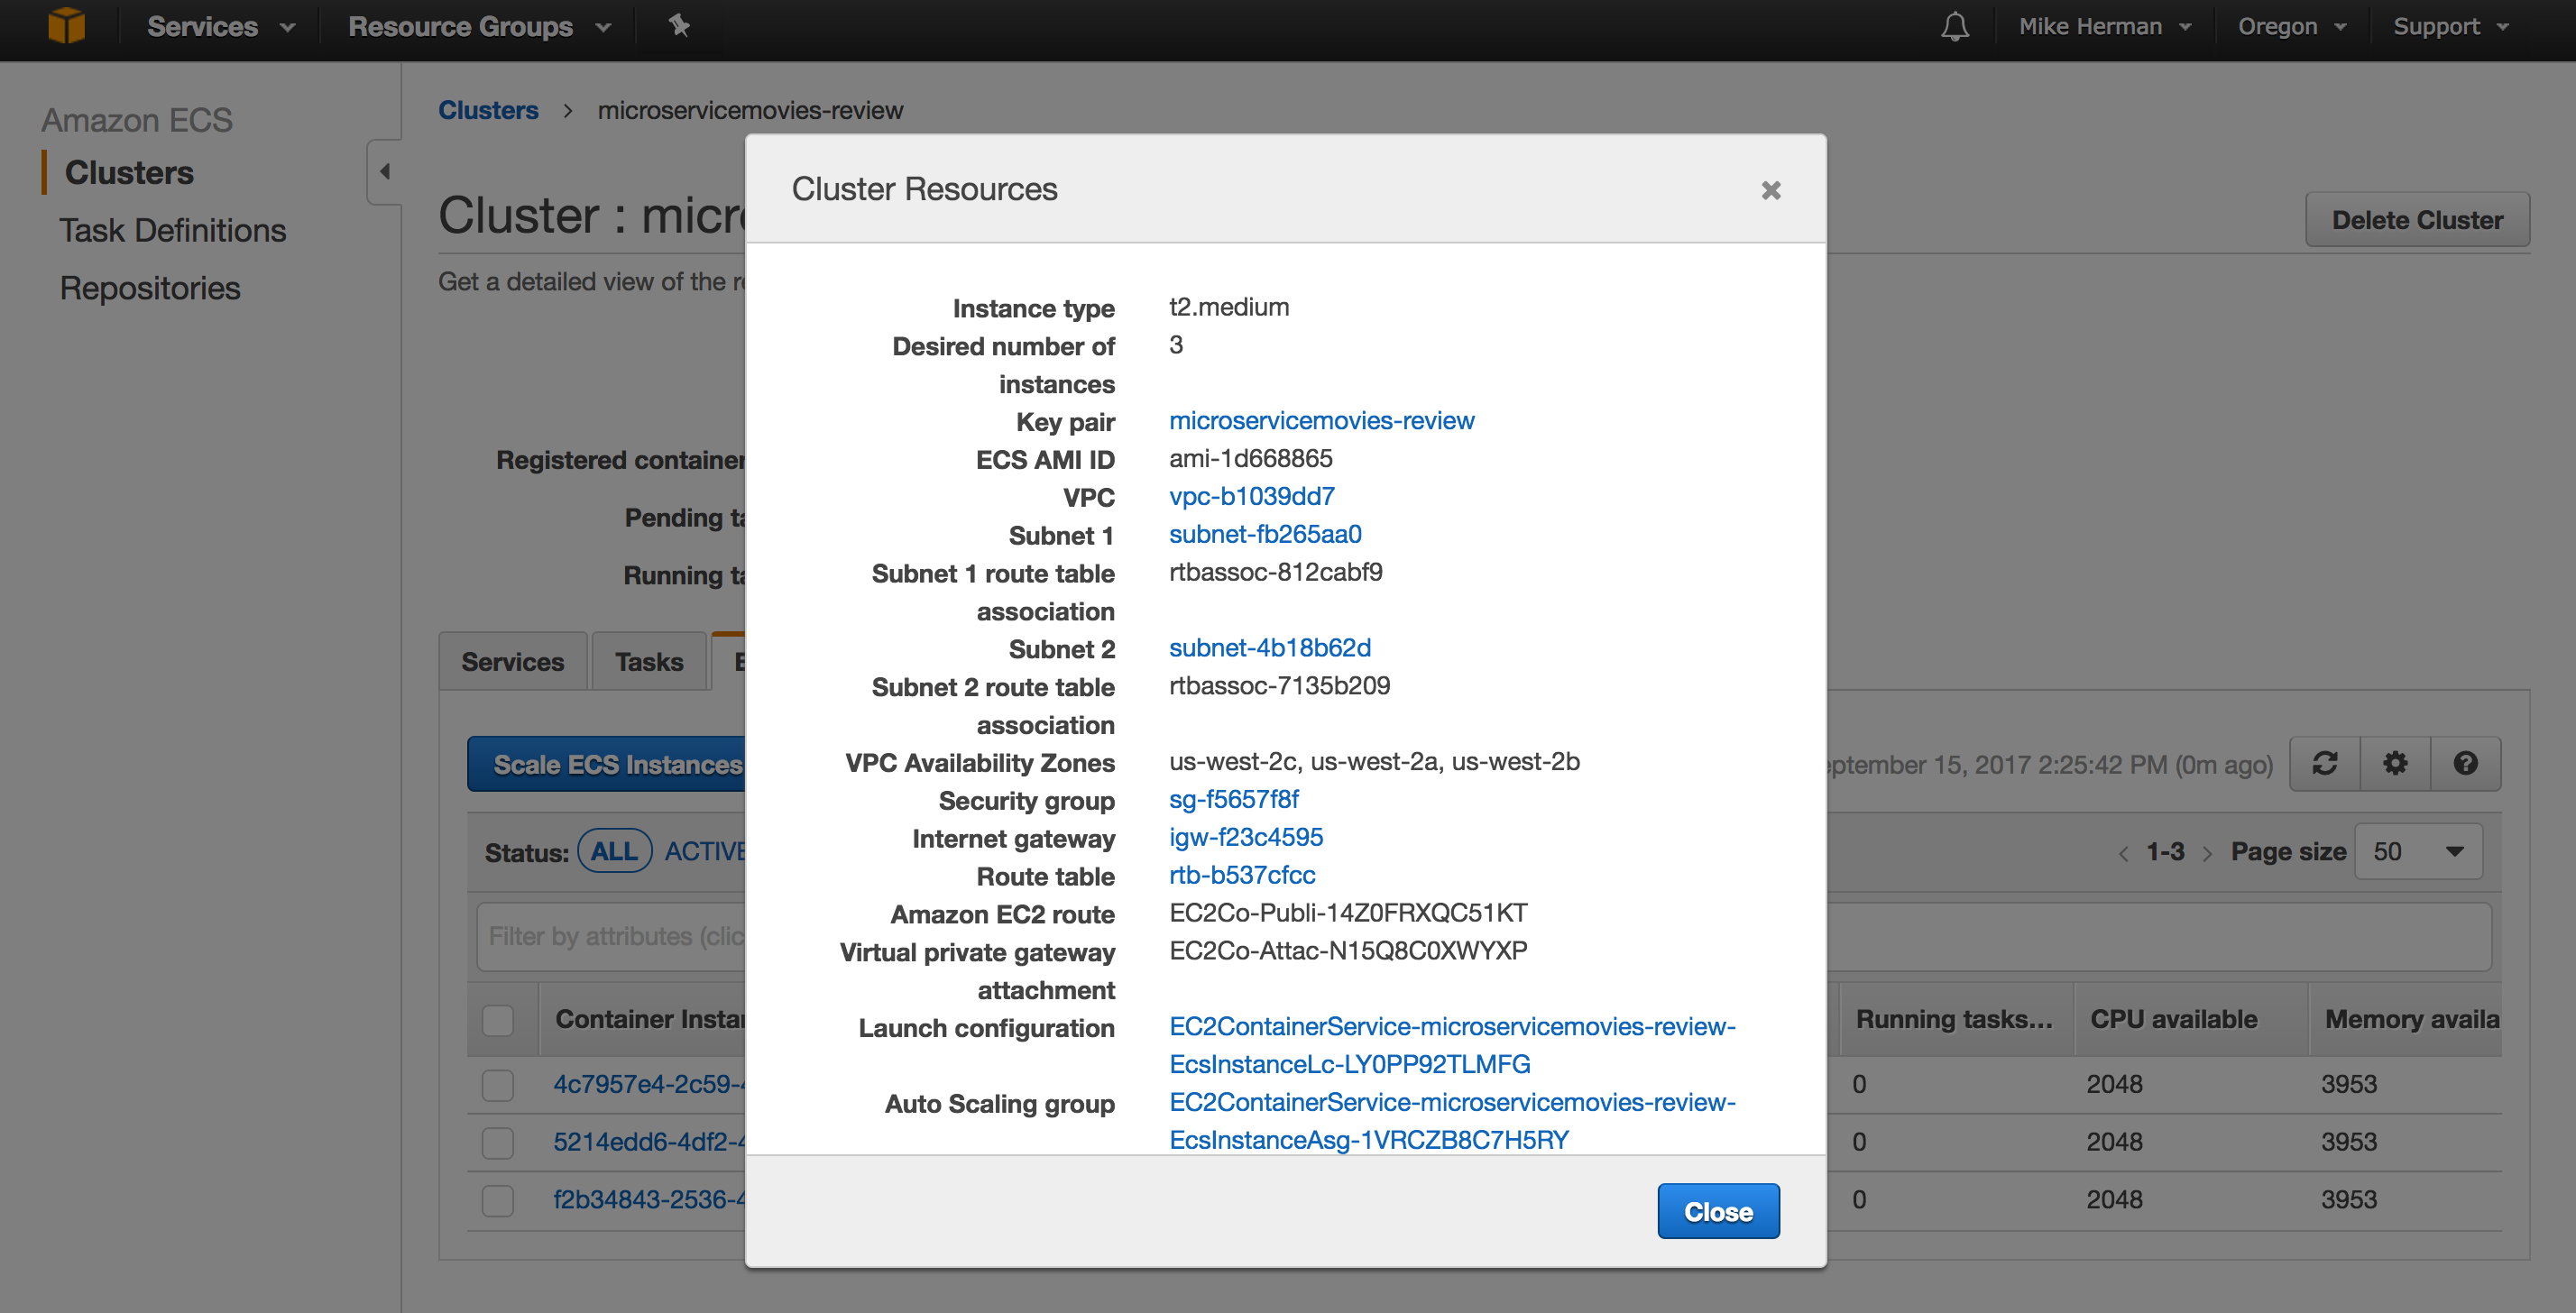Refresh the container instances list

click(x=2324, y=763)
